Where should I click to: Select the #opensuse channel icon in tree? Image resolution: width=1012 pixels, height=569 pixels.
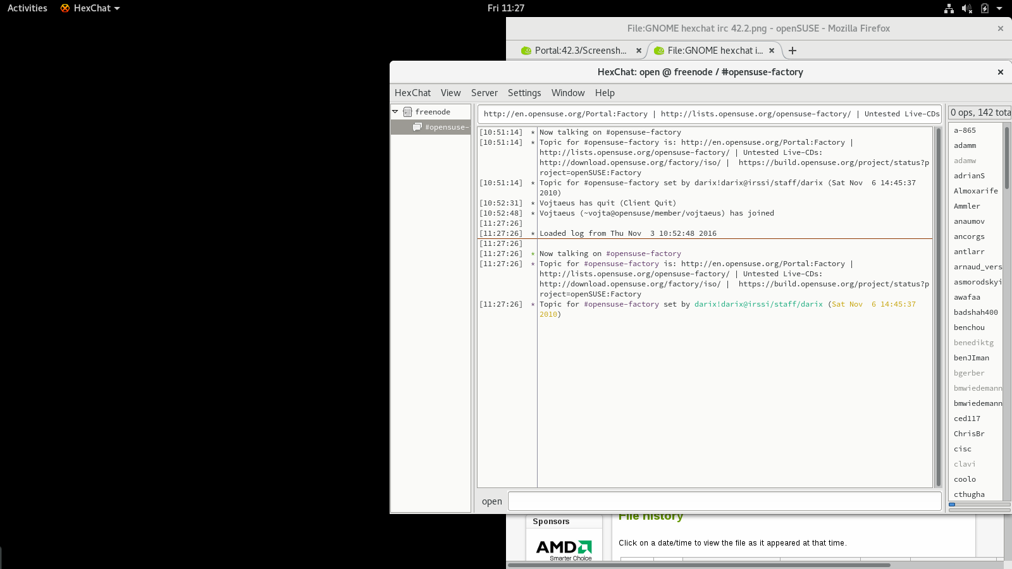(417, 127)
